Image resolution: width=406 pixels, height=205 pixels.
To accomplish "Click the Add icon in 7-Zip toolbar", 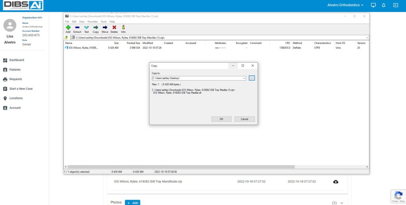I will pyautogui.click(x=68, y=28).
